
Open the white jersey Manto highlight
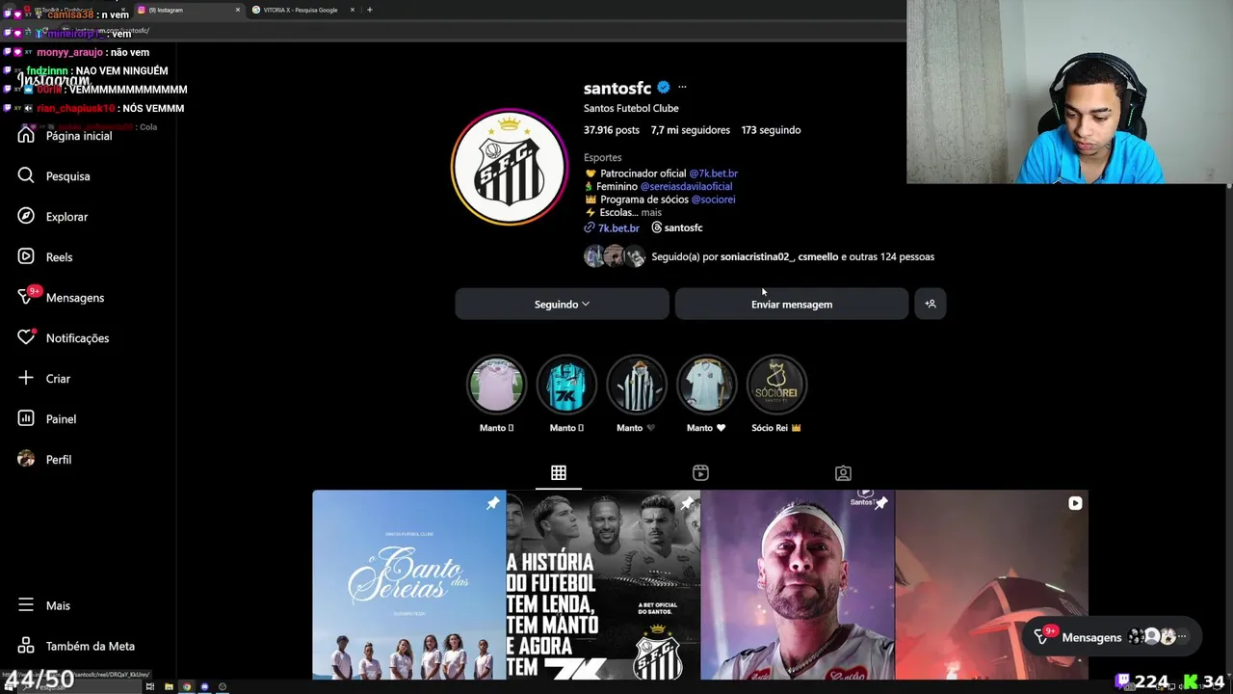pos(706,385)
